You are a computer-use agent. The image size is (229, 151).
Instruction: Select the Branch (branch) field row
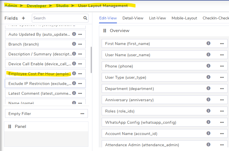[45, 44]
